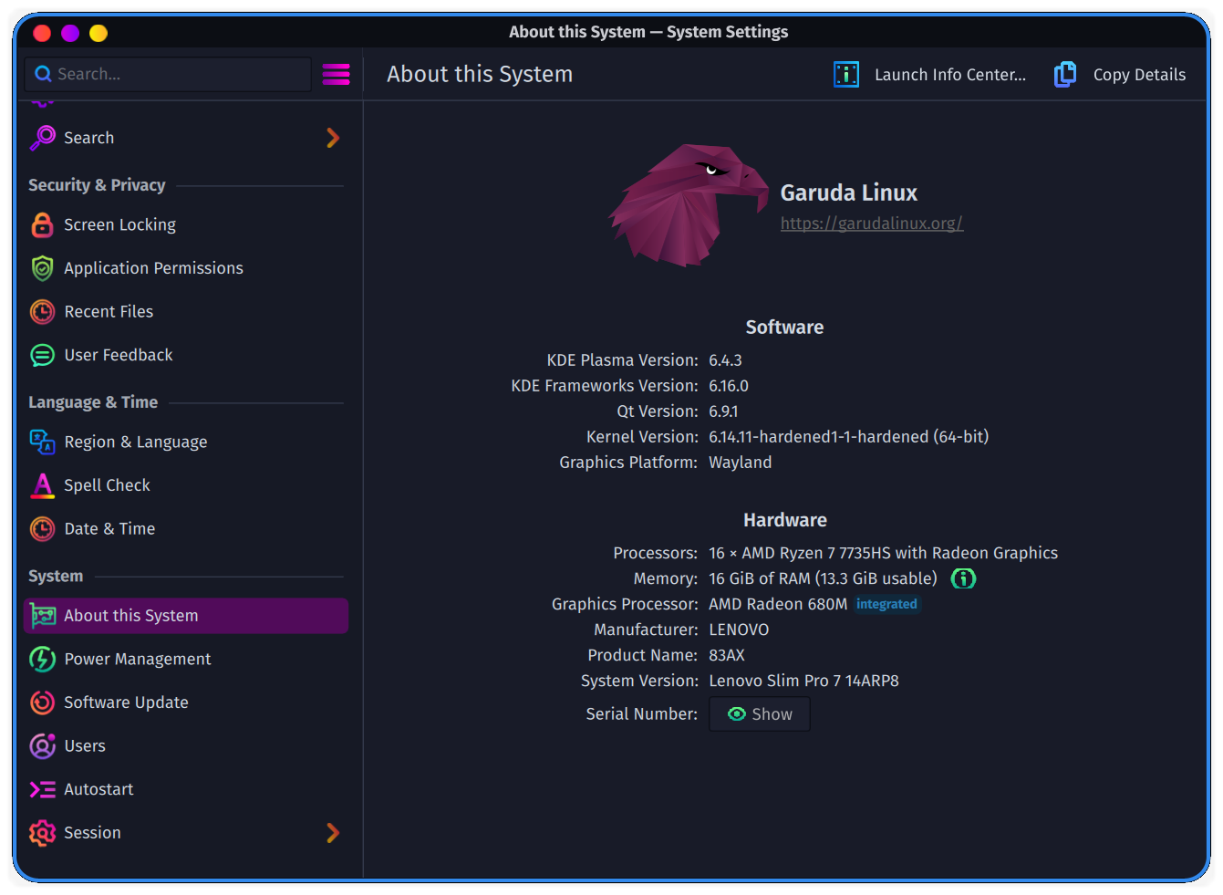This screenshot has width=1223, height=895.
Task: Click the Frameworks version '6.16.0'
Action: (729, 386)
